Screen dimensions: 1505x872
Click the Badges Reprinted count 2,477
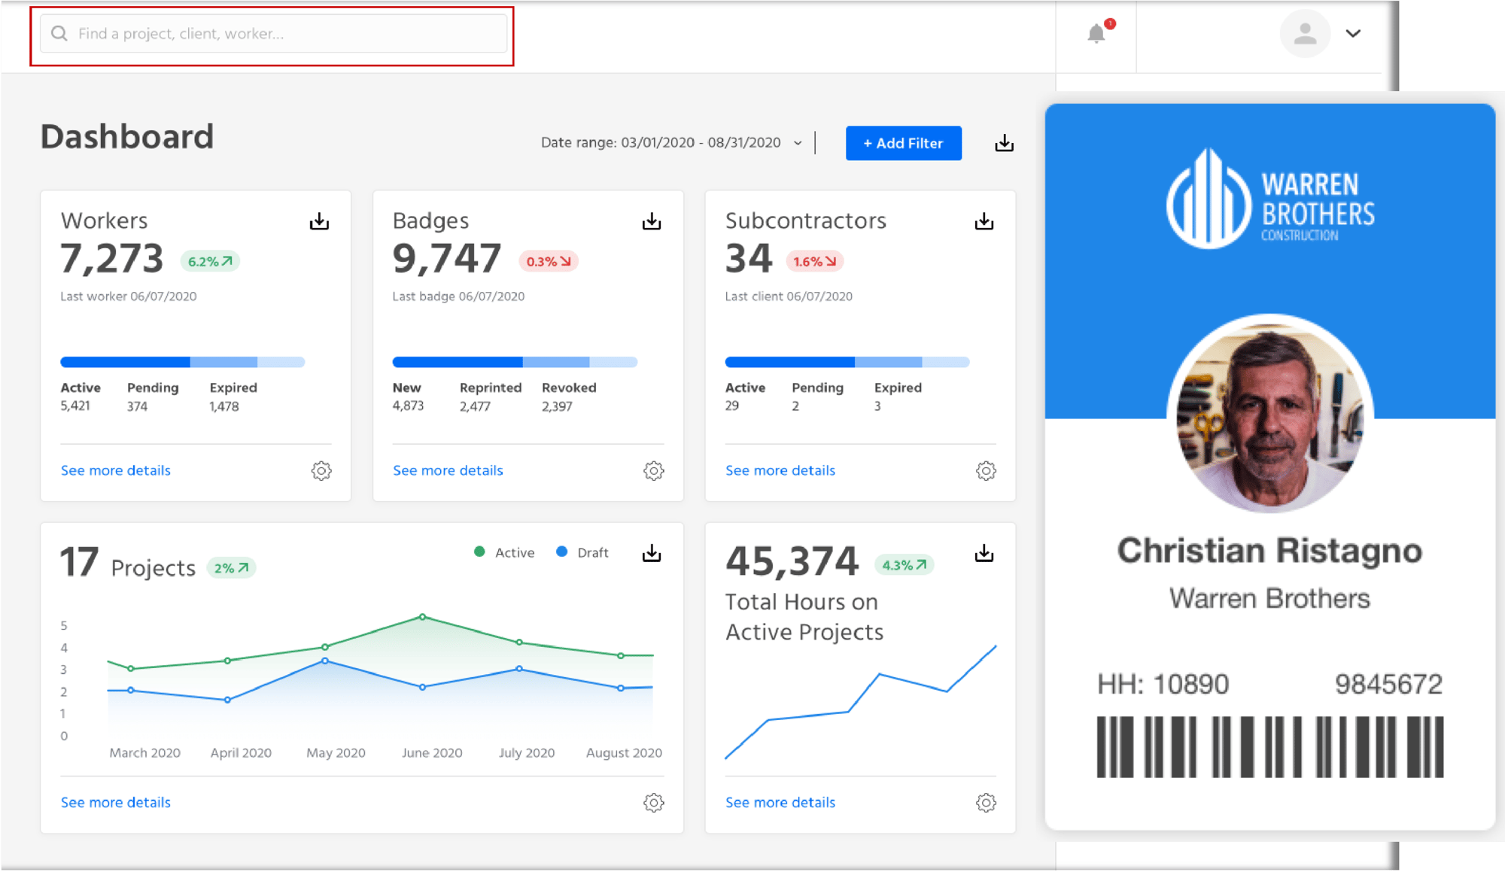pyautogui.click(x=475, y=406)
